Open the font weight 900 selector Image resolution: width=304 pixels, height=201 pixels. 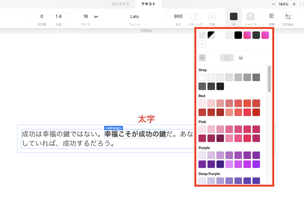click(178, 16)
